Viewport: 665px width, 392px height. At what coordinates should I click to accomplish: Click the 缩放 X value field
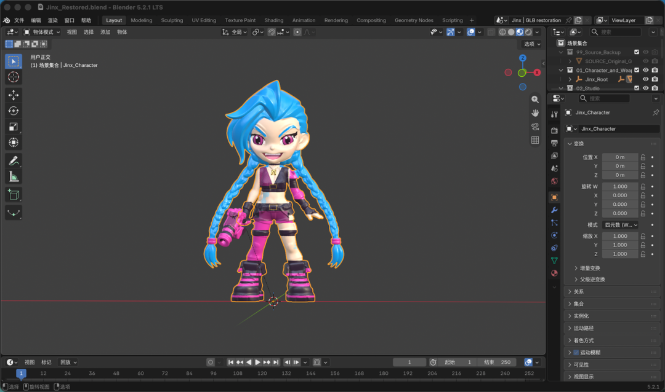(620, 236)
